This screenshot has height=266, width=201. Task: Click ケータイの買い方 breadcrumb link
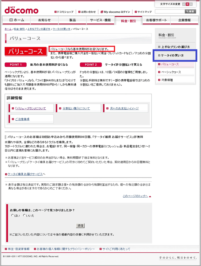[62, 29]
